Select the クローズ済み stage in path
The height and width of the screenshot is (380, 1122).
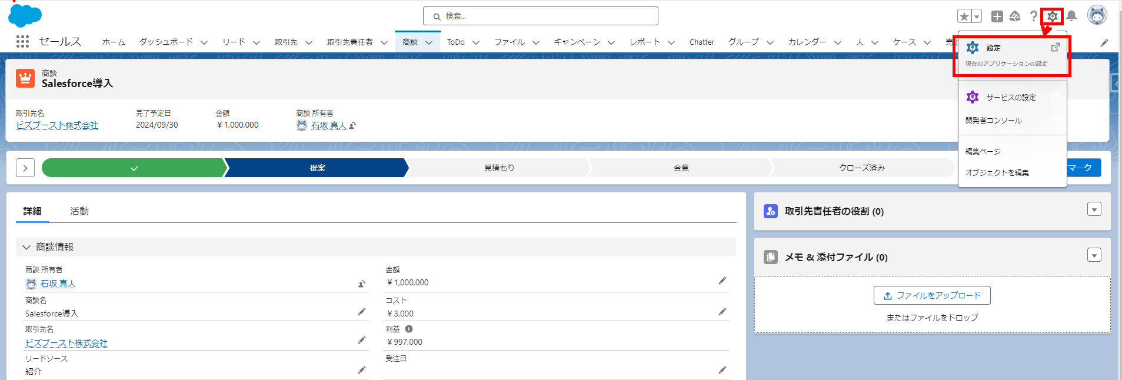(x=862, y=168)
